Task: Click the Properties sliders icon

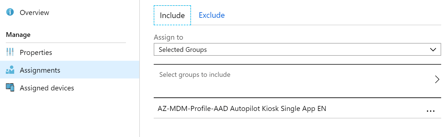Action: click(x=10, y=52)
